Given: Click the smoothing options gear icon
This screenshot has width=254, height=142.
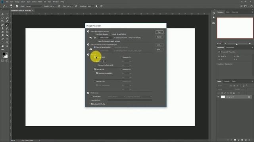Looking at the screenshot, I should point(96,6).
